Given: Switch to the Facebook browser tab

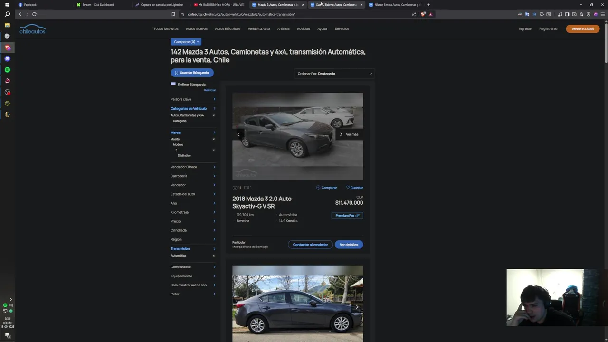Looking at the screenshot, I should pyautogui.click(x=44, y=5).
